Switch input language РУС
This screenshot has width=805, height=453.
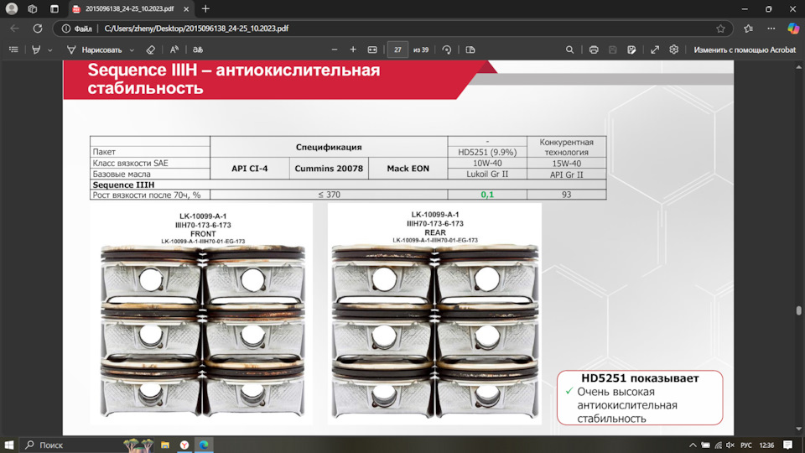[746, 445]
